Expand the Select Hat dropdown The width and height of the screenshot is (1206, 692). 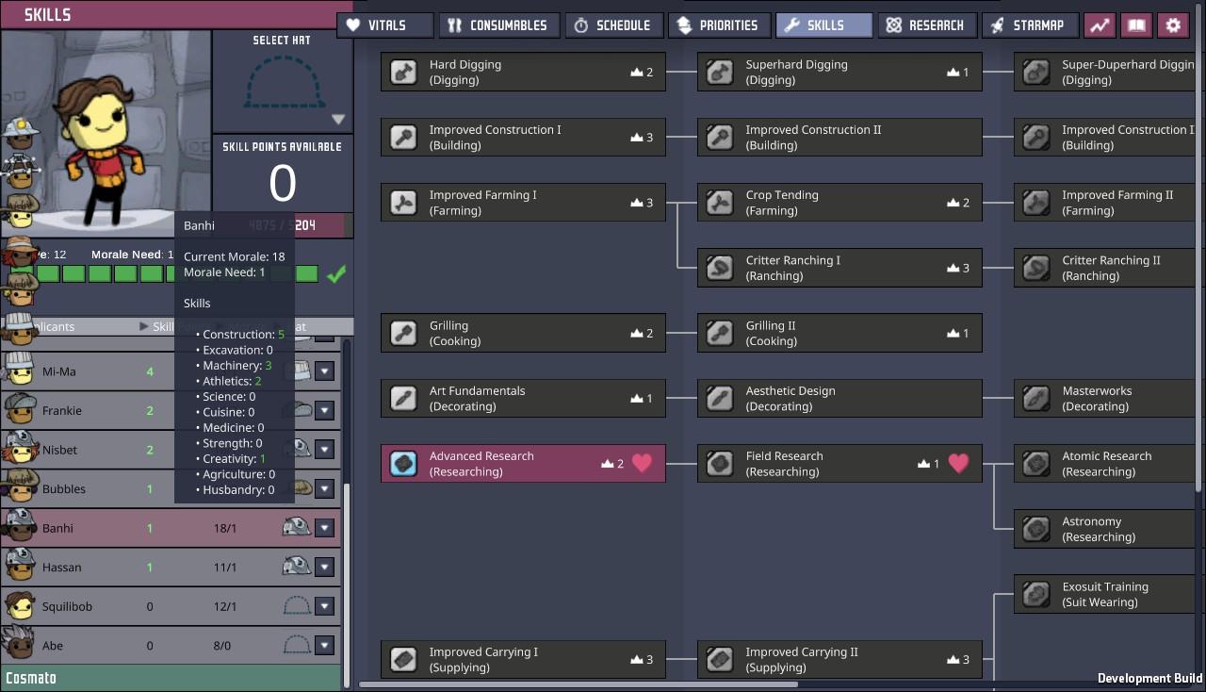pos(337,120)
